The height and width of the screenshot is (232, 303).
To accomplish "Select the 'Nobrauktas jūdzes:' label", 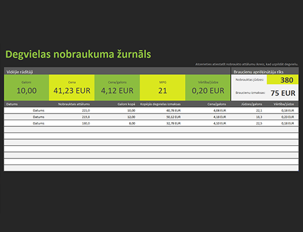I will coord(249,80).
